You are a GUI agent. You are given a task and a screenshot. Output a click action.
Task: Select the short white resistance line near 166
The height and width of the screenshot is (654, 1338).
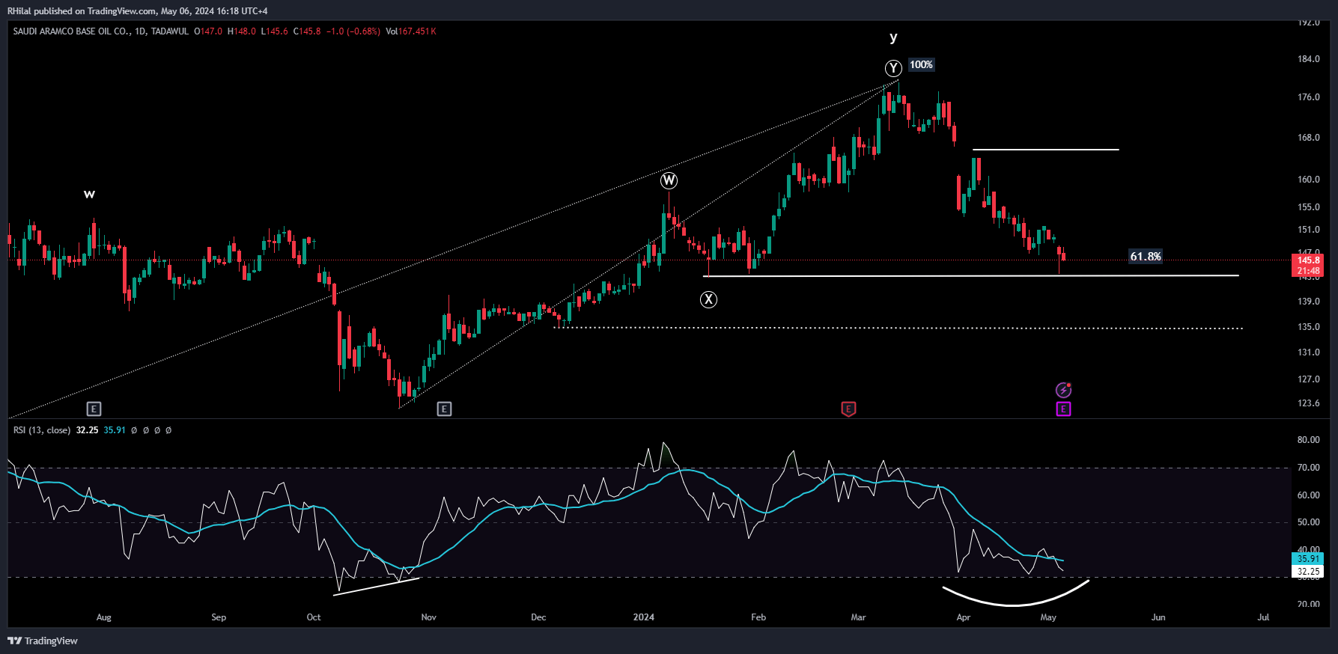(1046, 150)
